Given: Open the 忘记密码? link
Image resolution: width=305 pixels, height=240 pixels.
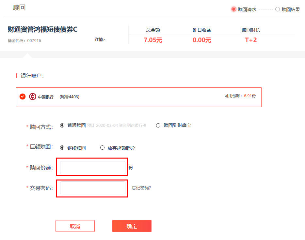Looking at the screenshot, I should tap(141, 188).
